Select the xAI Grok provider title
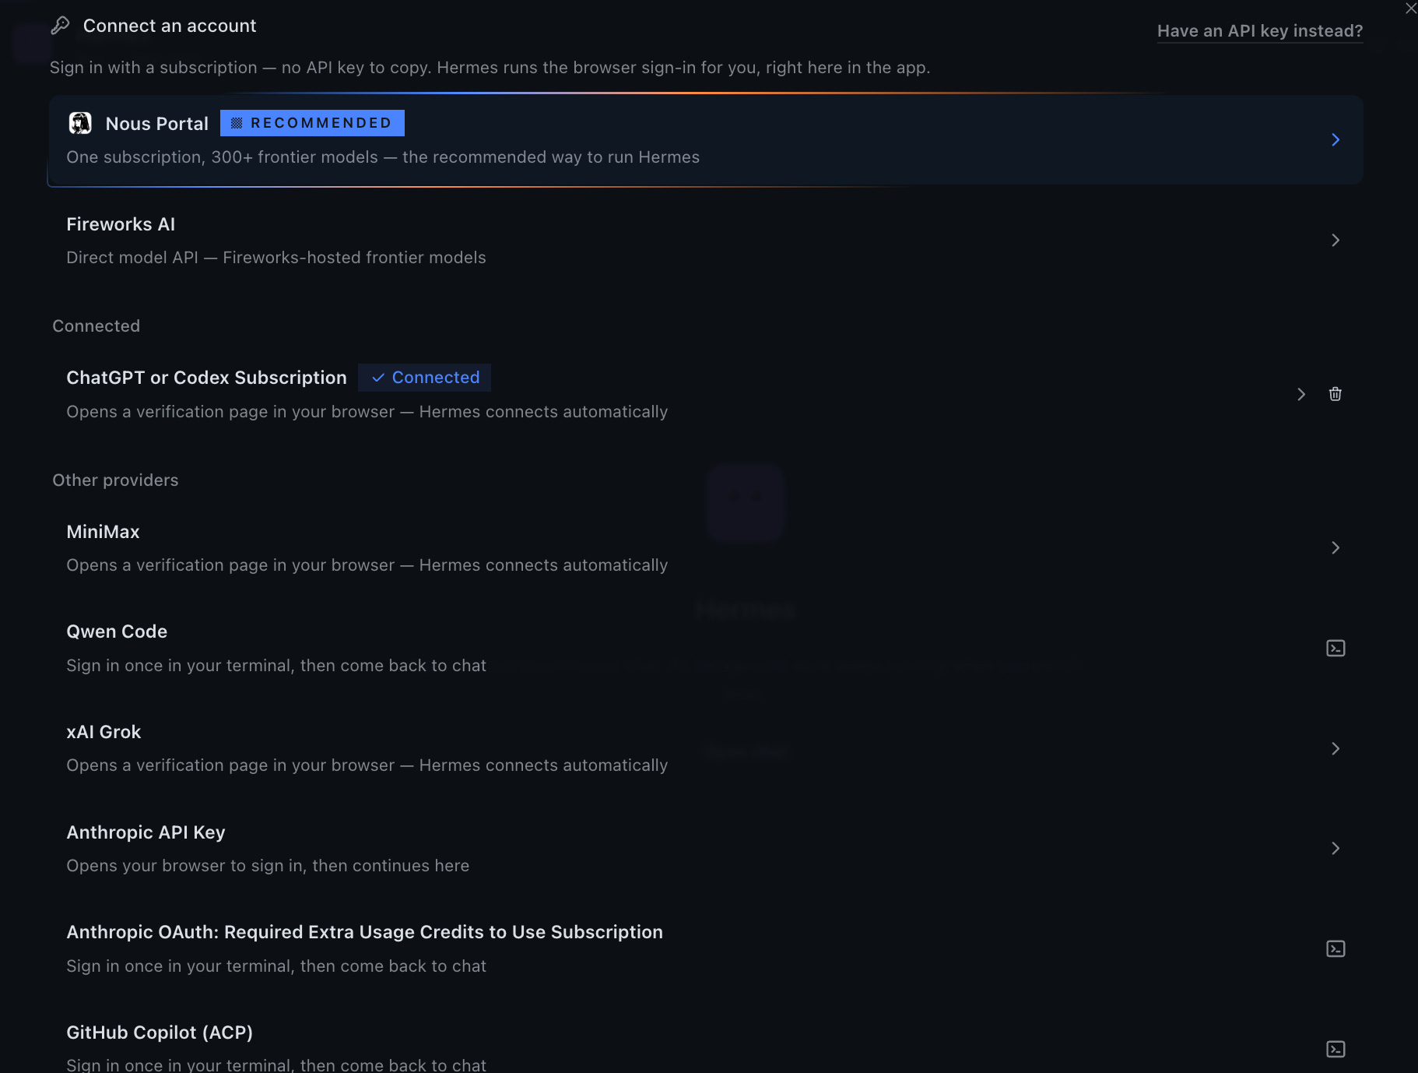This screenshot has width=1418, height=1073. [x=104, y=732]
